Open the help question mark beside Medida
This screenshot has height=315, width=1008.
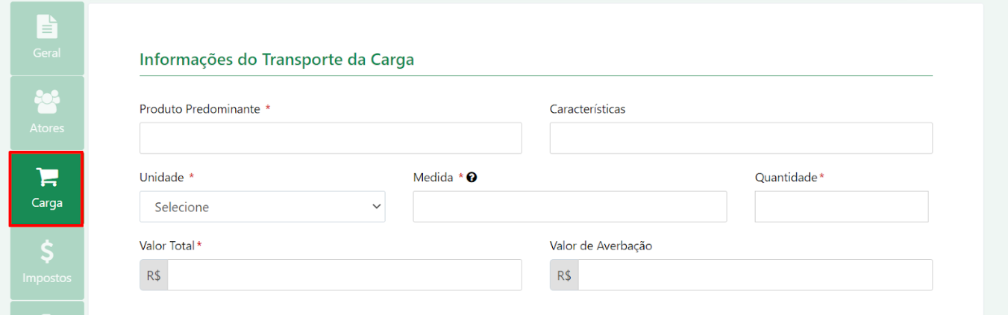point(472,178)
